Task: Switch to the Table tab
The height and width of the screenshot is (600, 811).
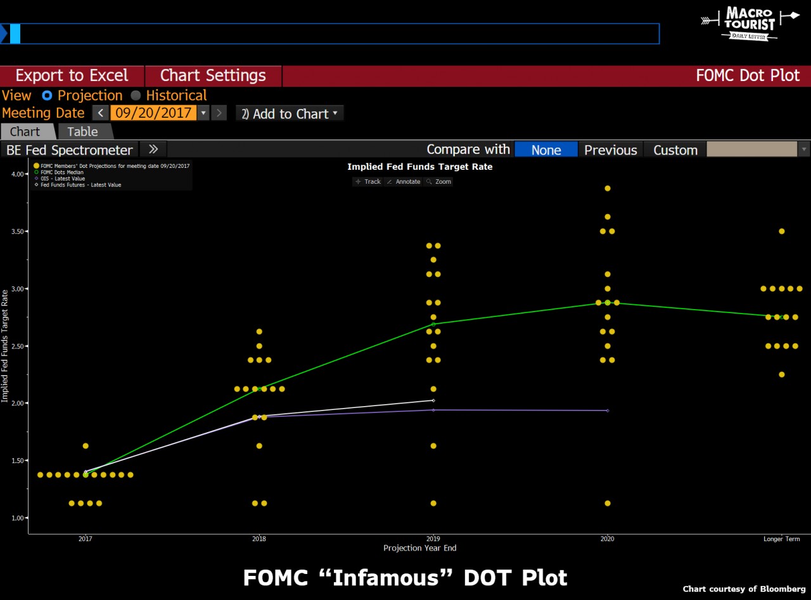Action: (x=83, y=132)
